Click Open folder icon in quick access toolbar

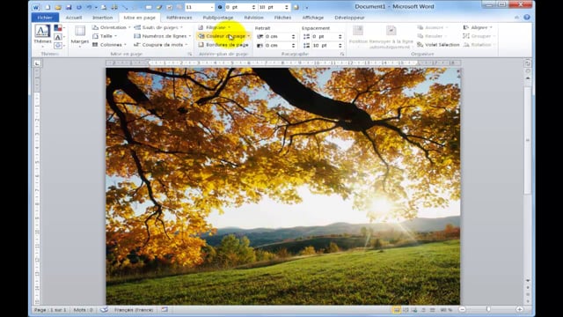pyautogui.click(x=58, y=7)
